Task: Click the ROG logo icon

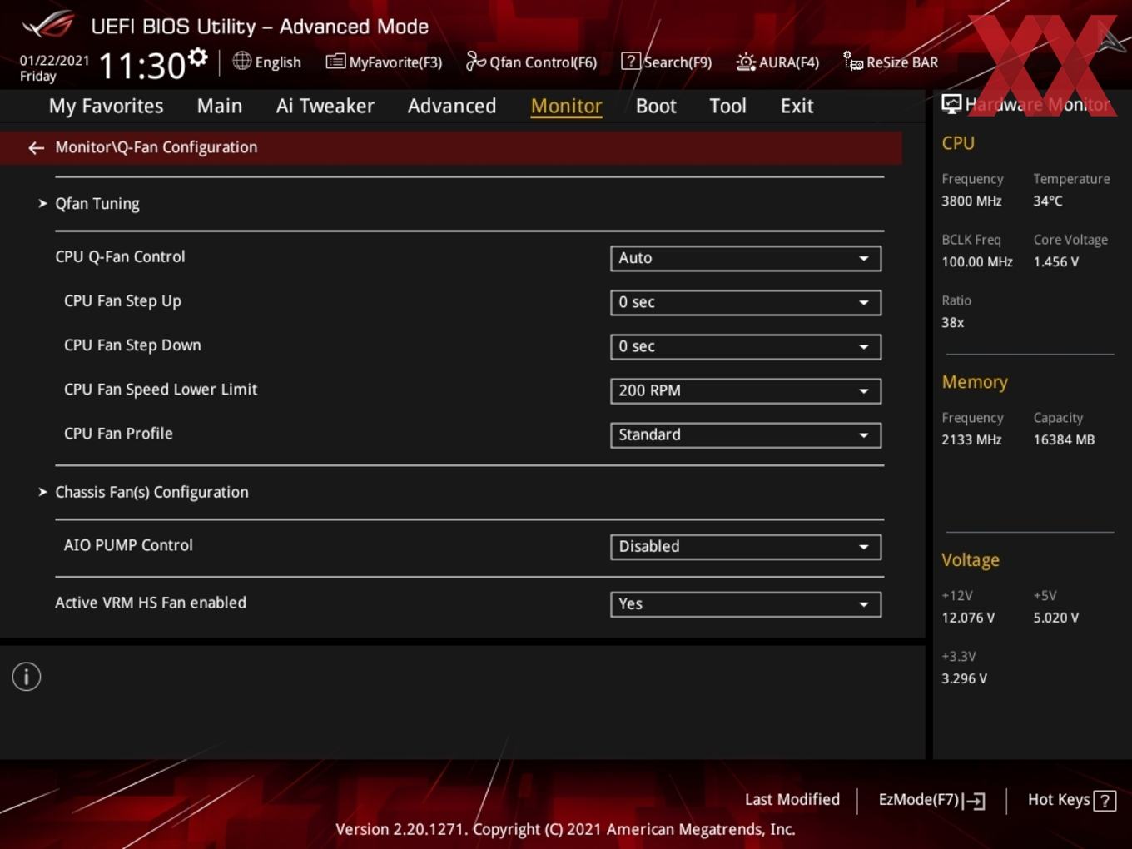Action: pyautogui.click(x=48, y=25)
